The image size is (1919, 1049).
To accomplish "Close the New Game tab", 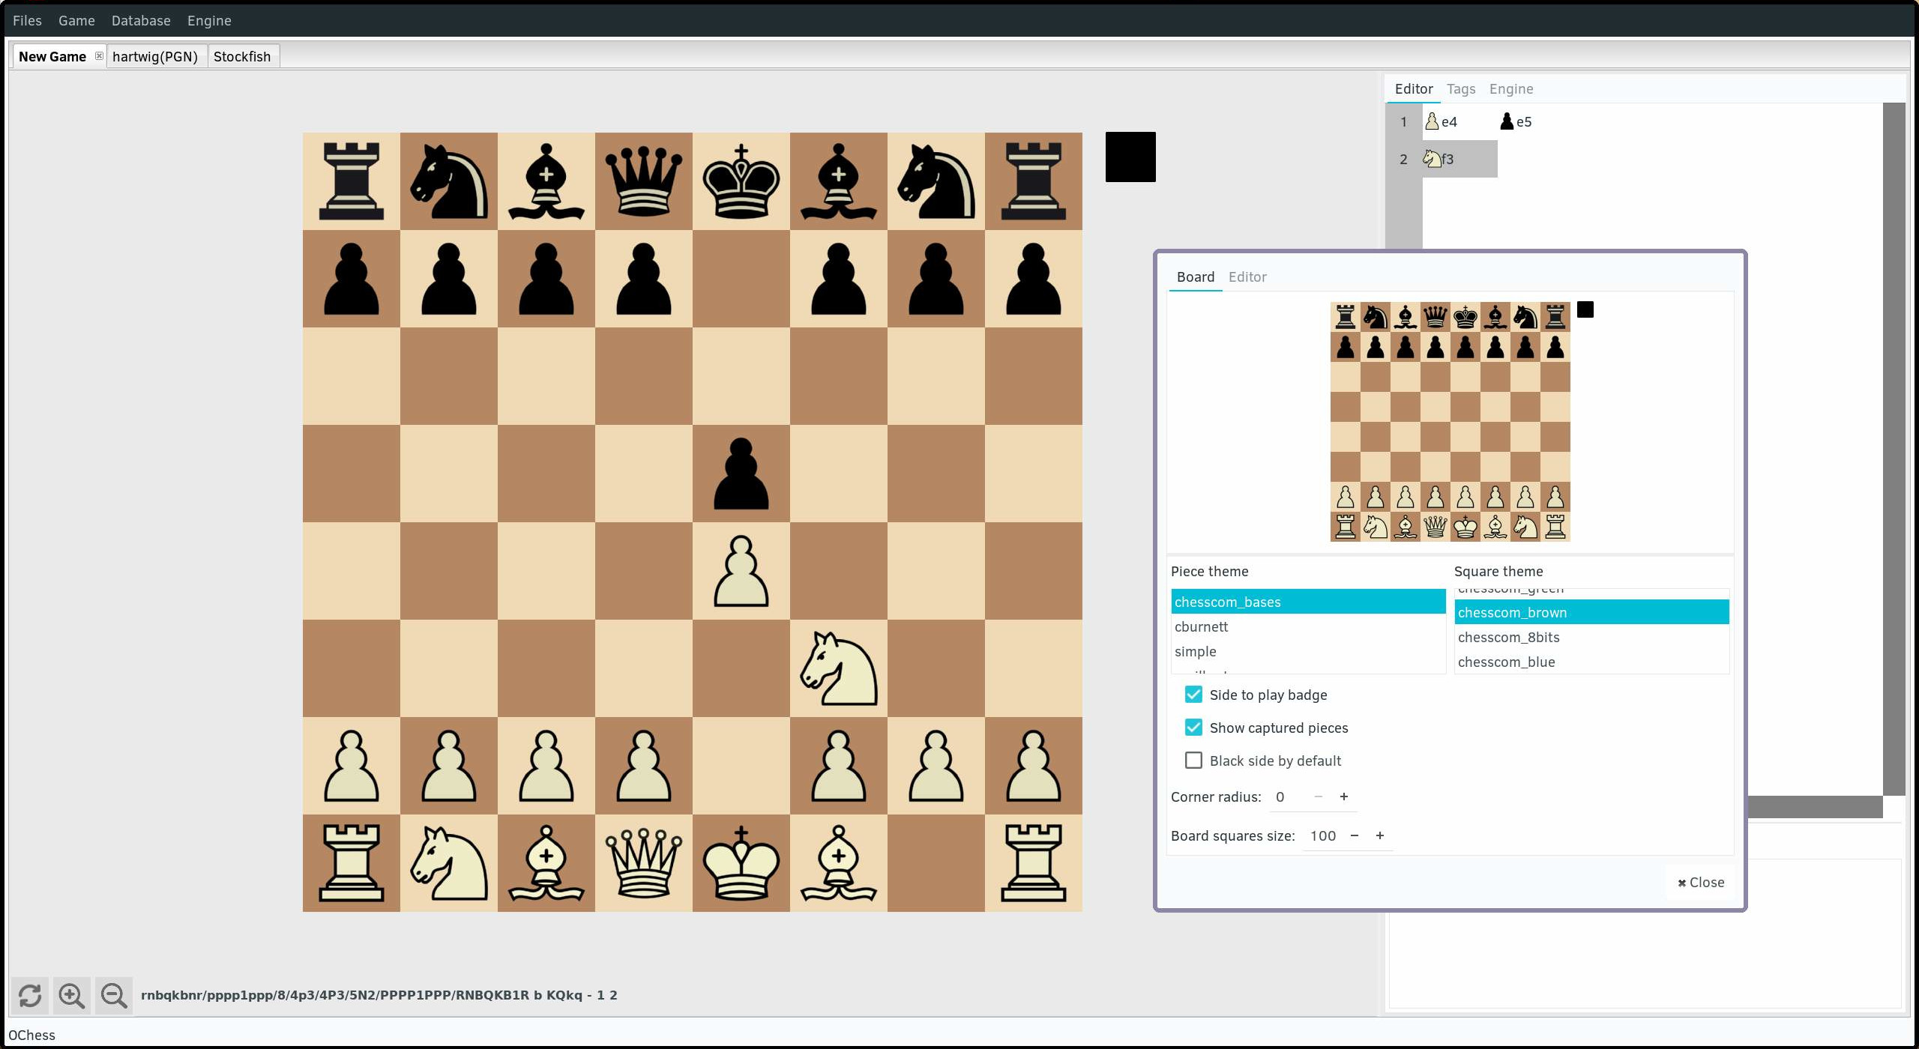I will click(x=99, y=56).
